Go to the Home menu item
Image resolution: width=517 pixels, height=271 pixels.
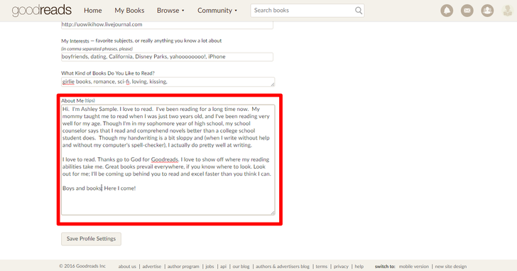click(92, 11)
